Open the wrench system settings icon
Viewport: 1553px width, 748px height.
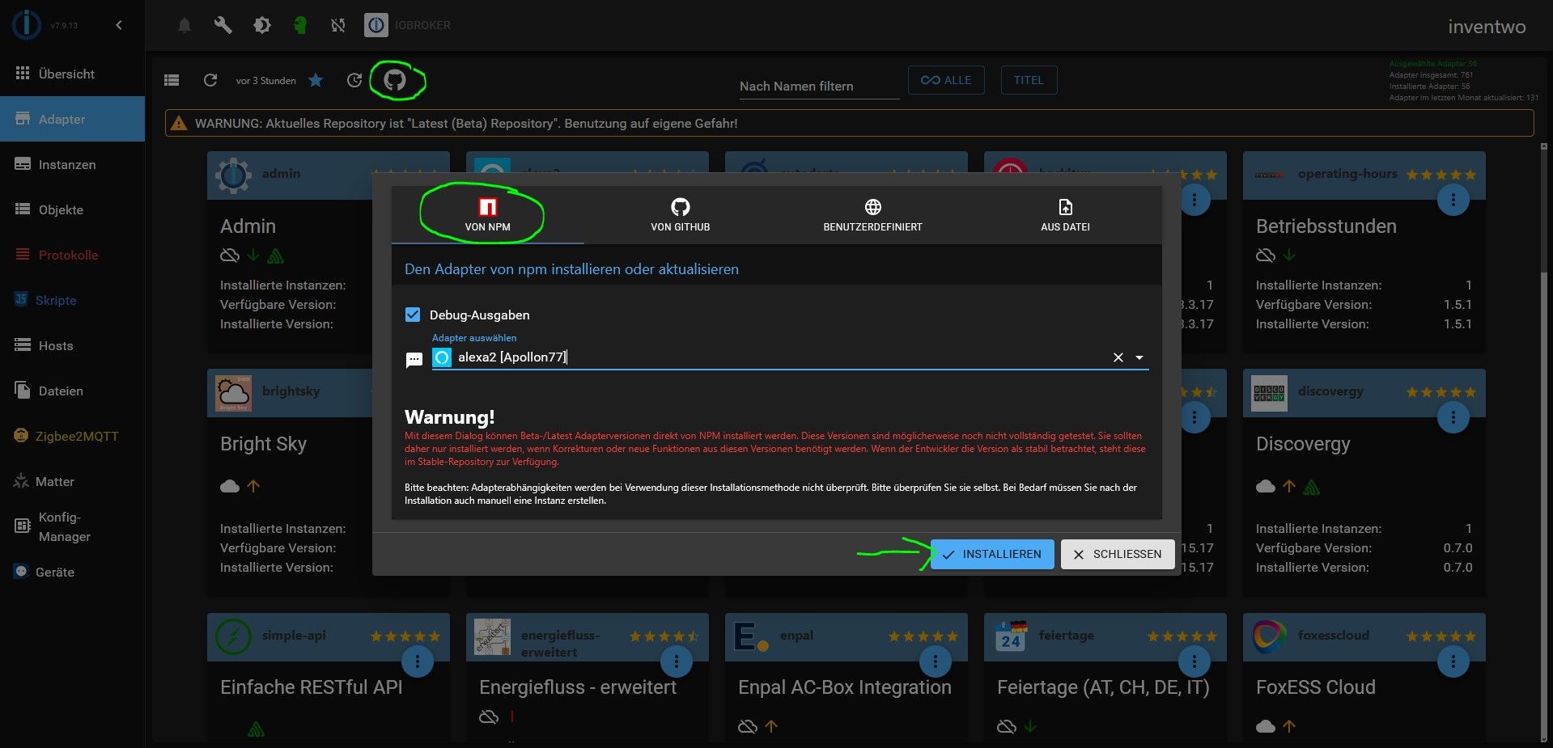coord(223,25)
